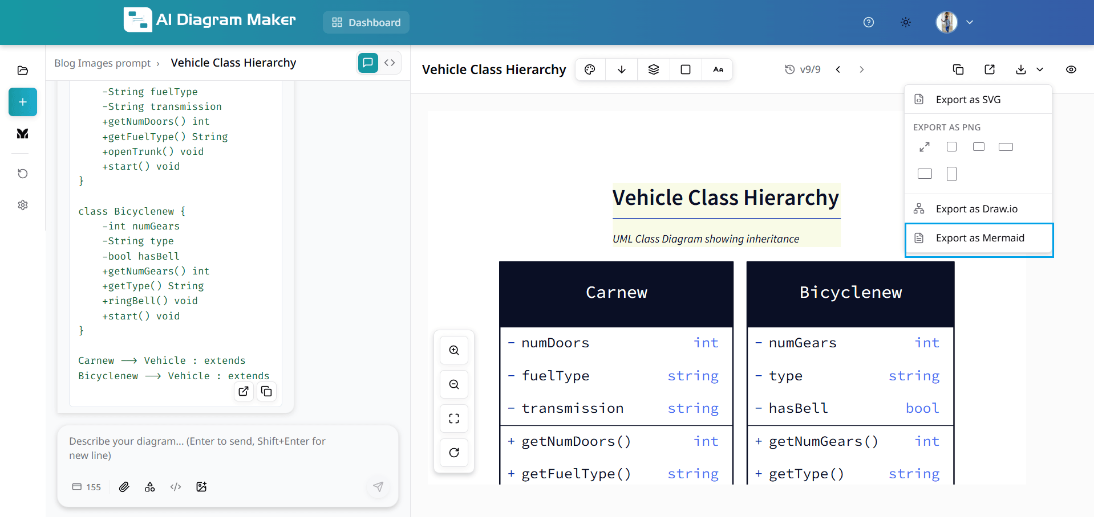Open the folder icon in left sidebar

point(23,71)
